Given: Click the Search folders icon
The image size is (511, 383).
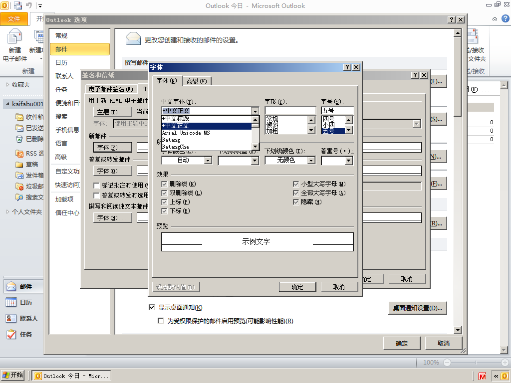Looking at the screenshot, I should click(19, 197).
